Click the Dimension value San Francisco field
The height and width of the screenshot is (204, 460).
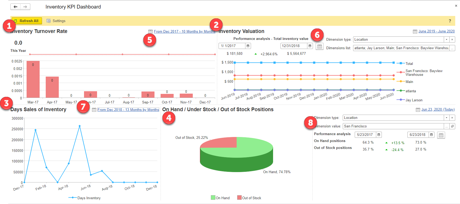[393, 126]
